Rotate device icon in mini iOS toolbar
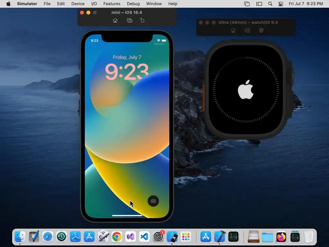The image size is (329, 247). point(142,20)
